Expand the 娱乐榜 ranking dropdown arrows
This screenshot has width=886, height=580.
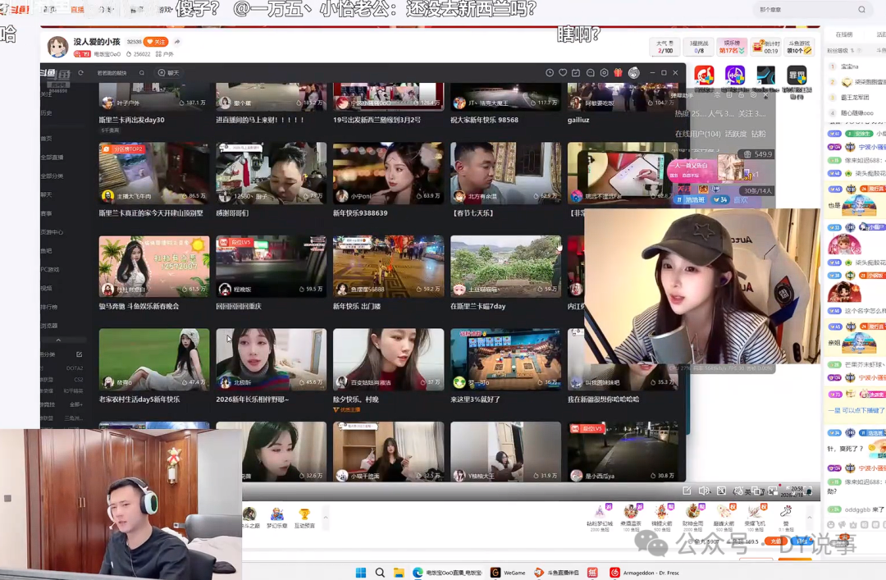point(742,51)
